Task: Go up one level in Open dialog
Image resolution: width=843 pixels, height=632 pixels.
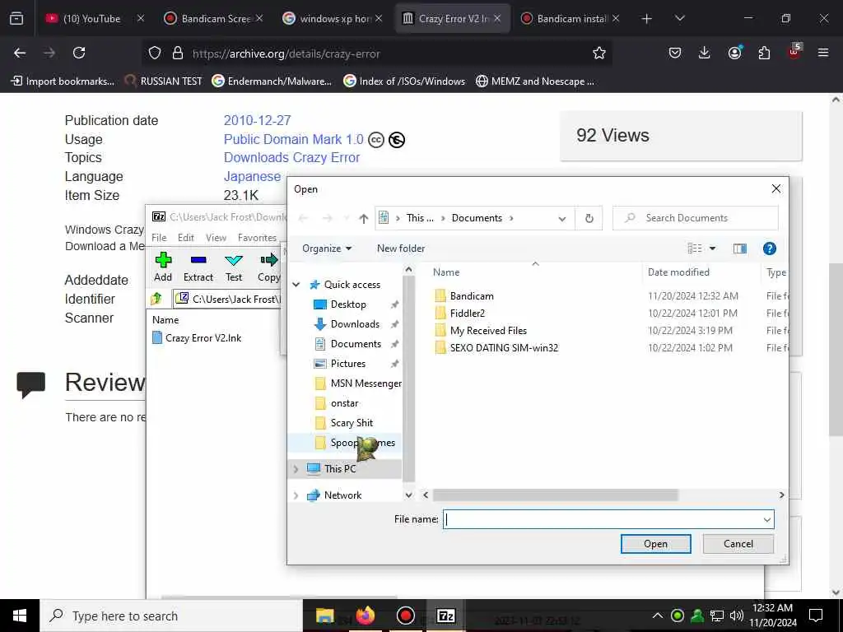Action: (363, 218)
